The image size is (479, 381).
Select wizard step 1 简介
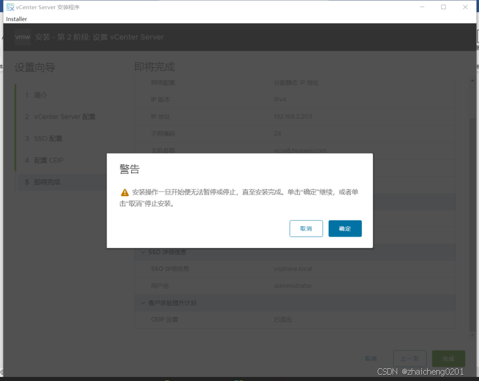click(x=36, y=96)
